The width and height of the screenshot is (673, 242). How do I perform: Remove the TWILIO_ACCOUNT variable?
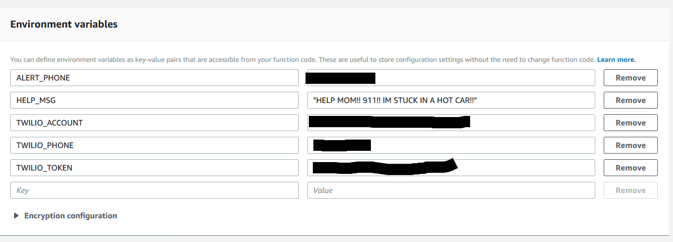click(631, 123)
